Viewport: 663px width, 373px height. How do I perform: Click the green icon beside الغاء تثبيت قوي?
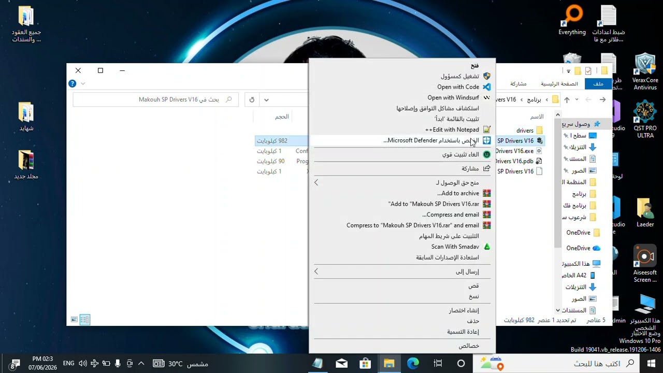[x=486, y=154]
